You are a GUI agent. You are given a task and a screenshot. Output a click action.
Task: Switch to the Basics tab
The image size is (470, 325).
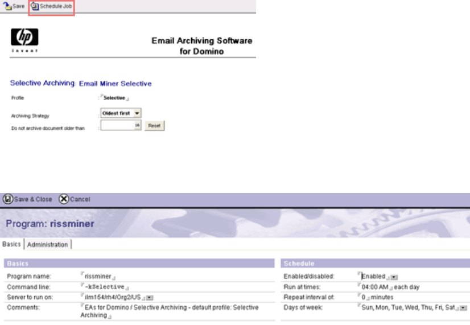coord(12,244)
